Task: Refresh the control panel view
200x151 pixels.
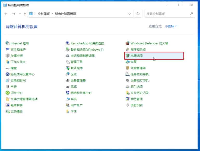Action: [138, 14]
